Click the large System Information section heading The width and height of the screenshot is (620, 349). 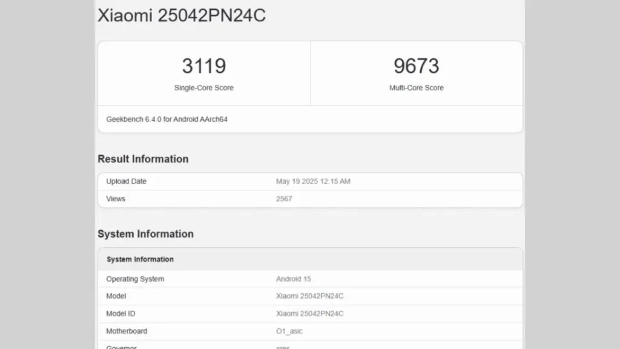pos(145,234)
